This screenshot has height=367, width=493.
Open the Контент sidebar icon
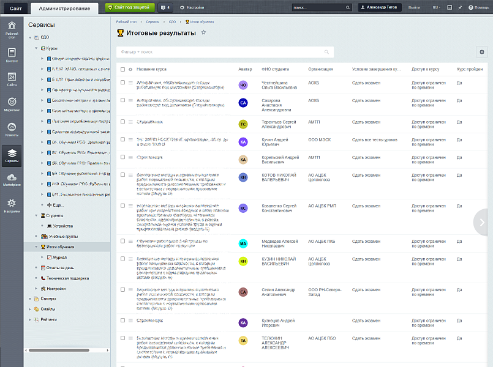pos(12,55)
